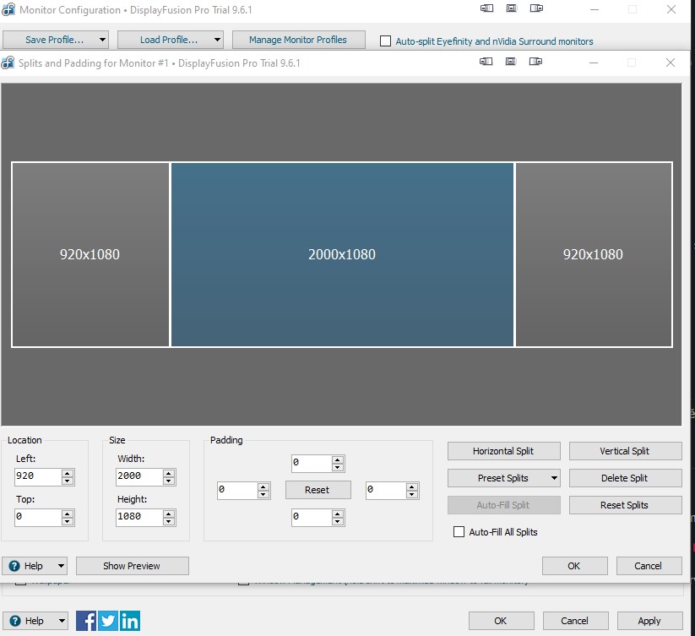695x636 pixels.
Task: Click rightmost monitor-move icon in Splits window title bar
Action: pyautogui.click(x=537, y=62)
